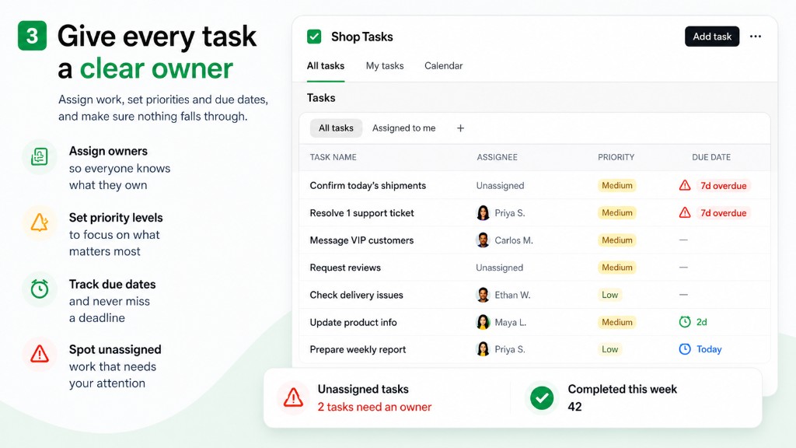Click the 2d due date text
The height and width of the screenshot is (448, 796).
pos(702,322)
